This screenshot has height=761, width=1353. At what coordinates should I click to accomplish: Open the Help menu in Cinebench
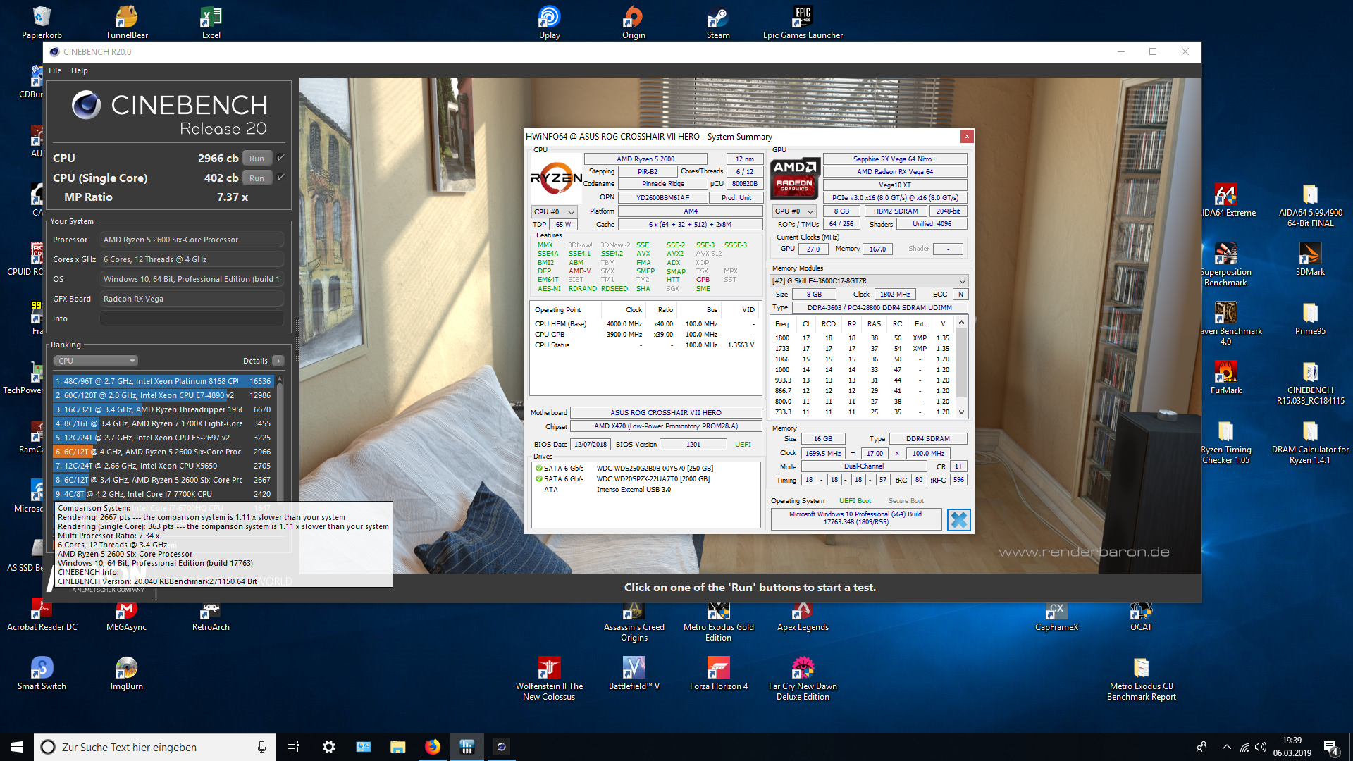pos(80,70)
